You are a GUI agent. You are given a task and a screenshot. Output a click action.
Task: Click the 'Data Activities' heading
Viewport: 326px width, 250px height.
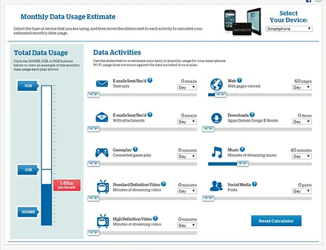click(117, 52)
